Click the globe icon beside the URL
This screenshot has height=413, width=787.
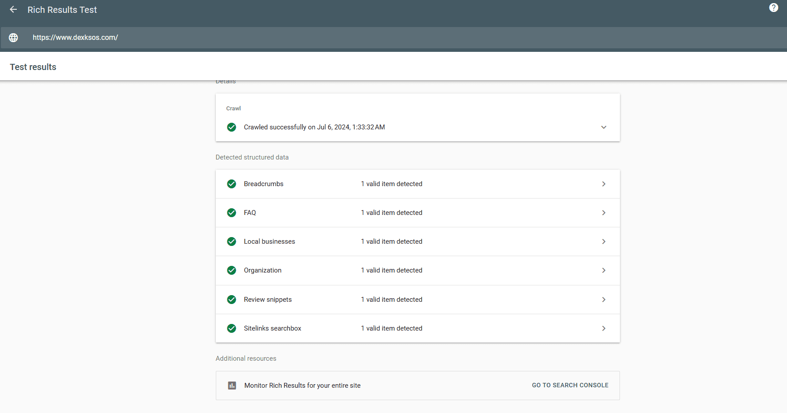pyautogui.click(x=13, y=38)
